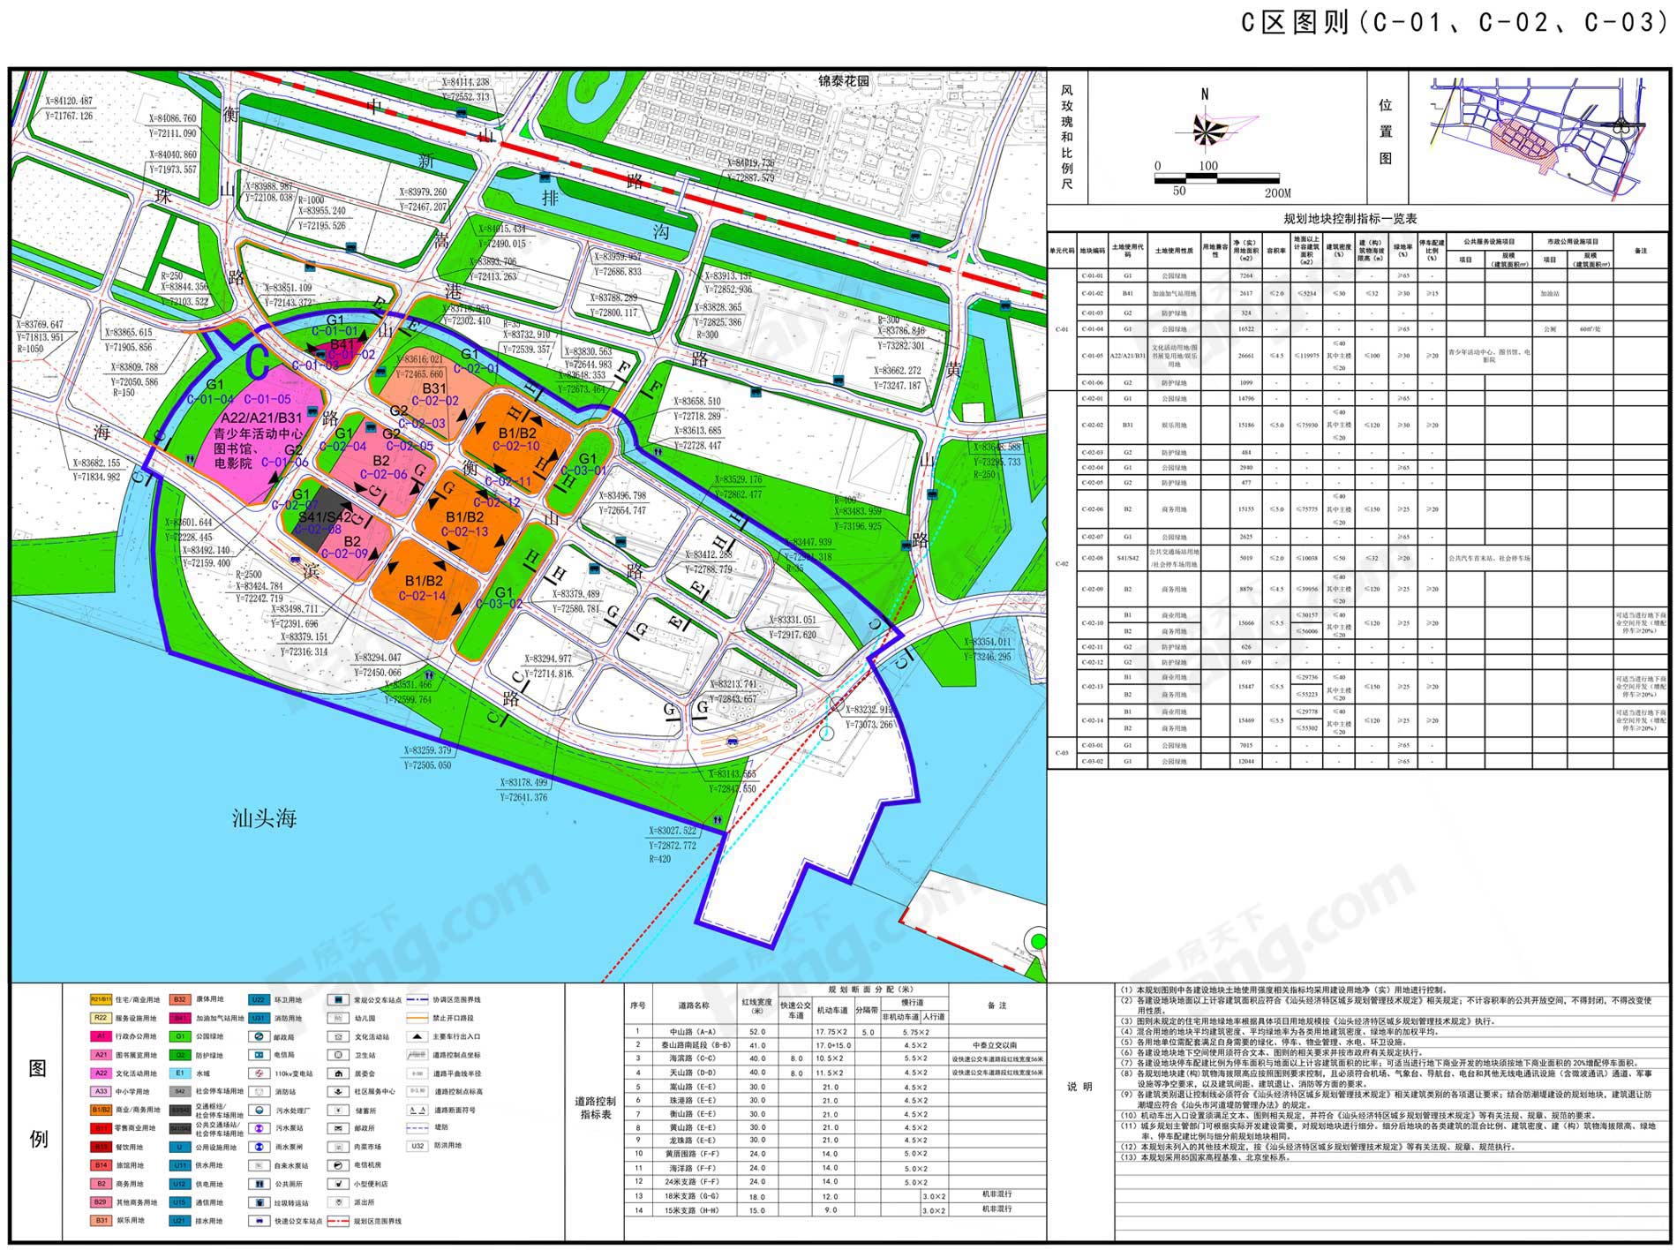
Task: Select the 肉菜市场 market legend icon
Action: point(338,1147)
